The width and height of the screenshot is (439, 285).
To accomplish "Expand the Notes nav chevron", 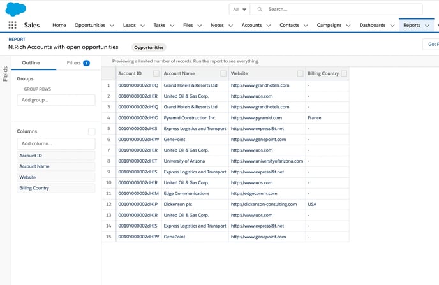I will [231, 25].
